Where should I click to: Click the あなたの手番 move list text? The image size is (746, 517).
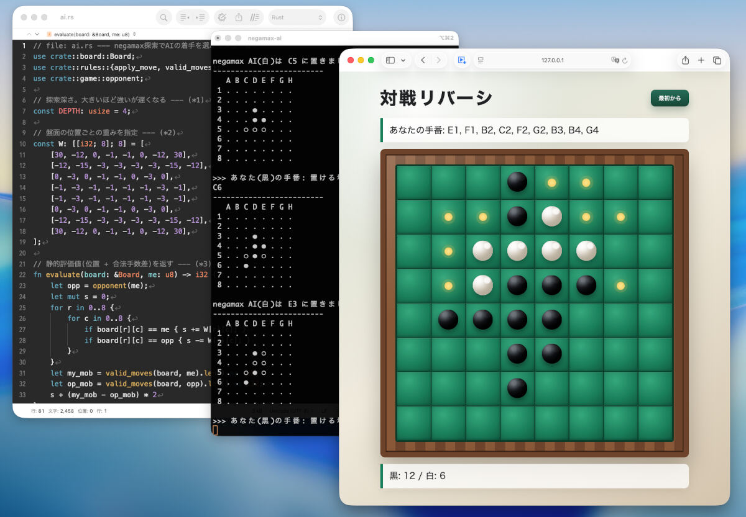(494, 130)
